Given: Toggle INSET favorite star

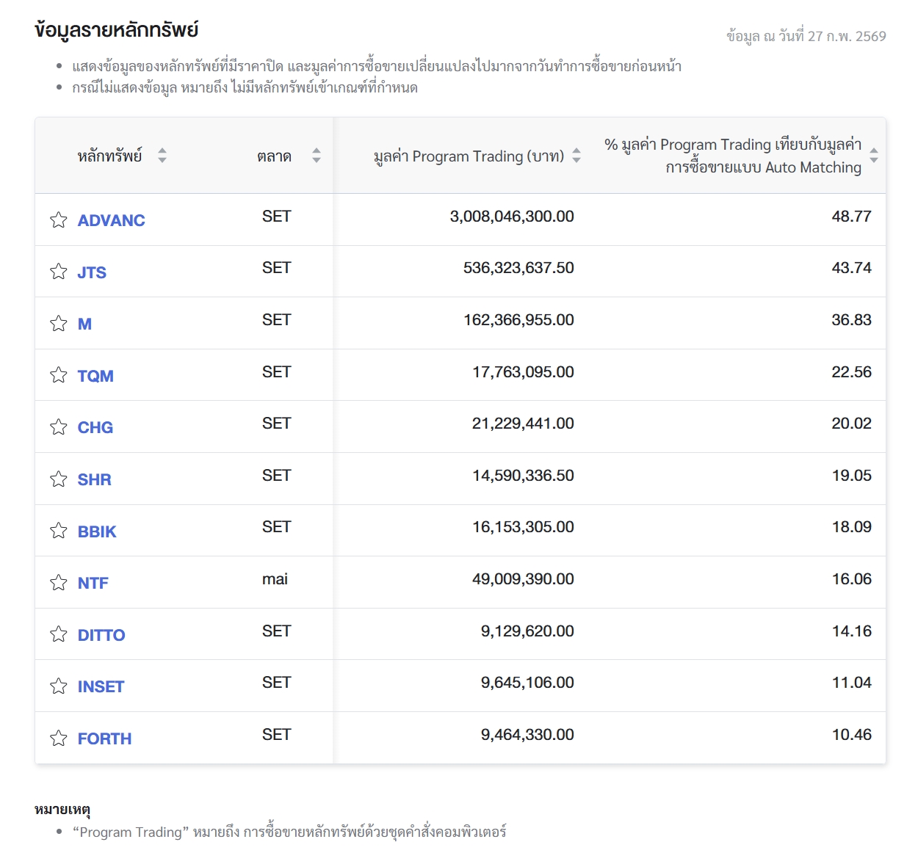Looking at the screenshot, I should tap(59, 686).
